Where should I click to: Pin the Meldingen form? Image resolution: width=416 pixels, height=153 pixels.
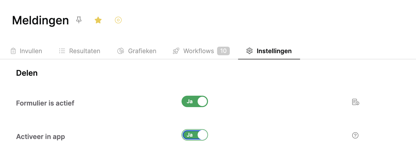point(79,20)
